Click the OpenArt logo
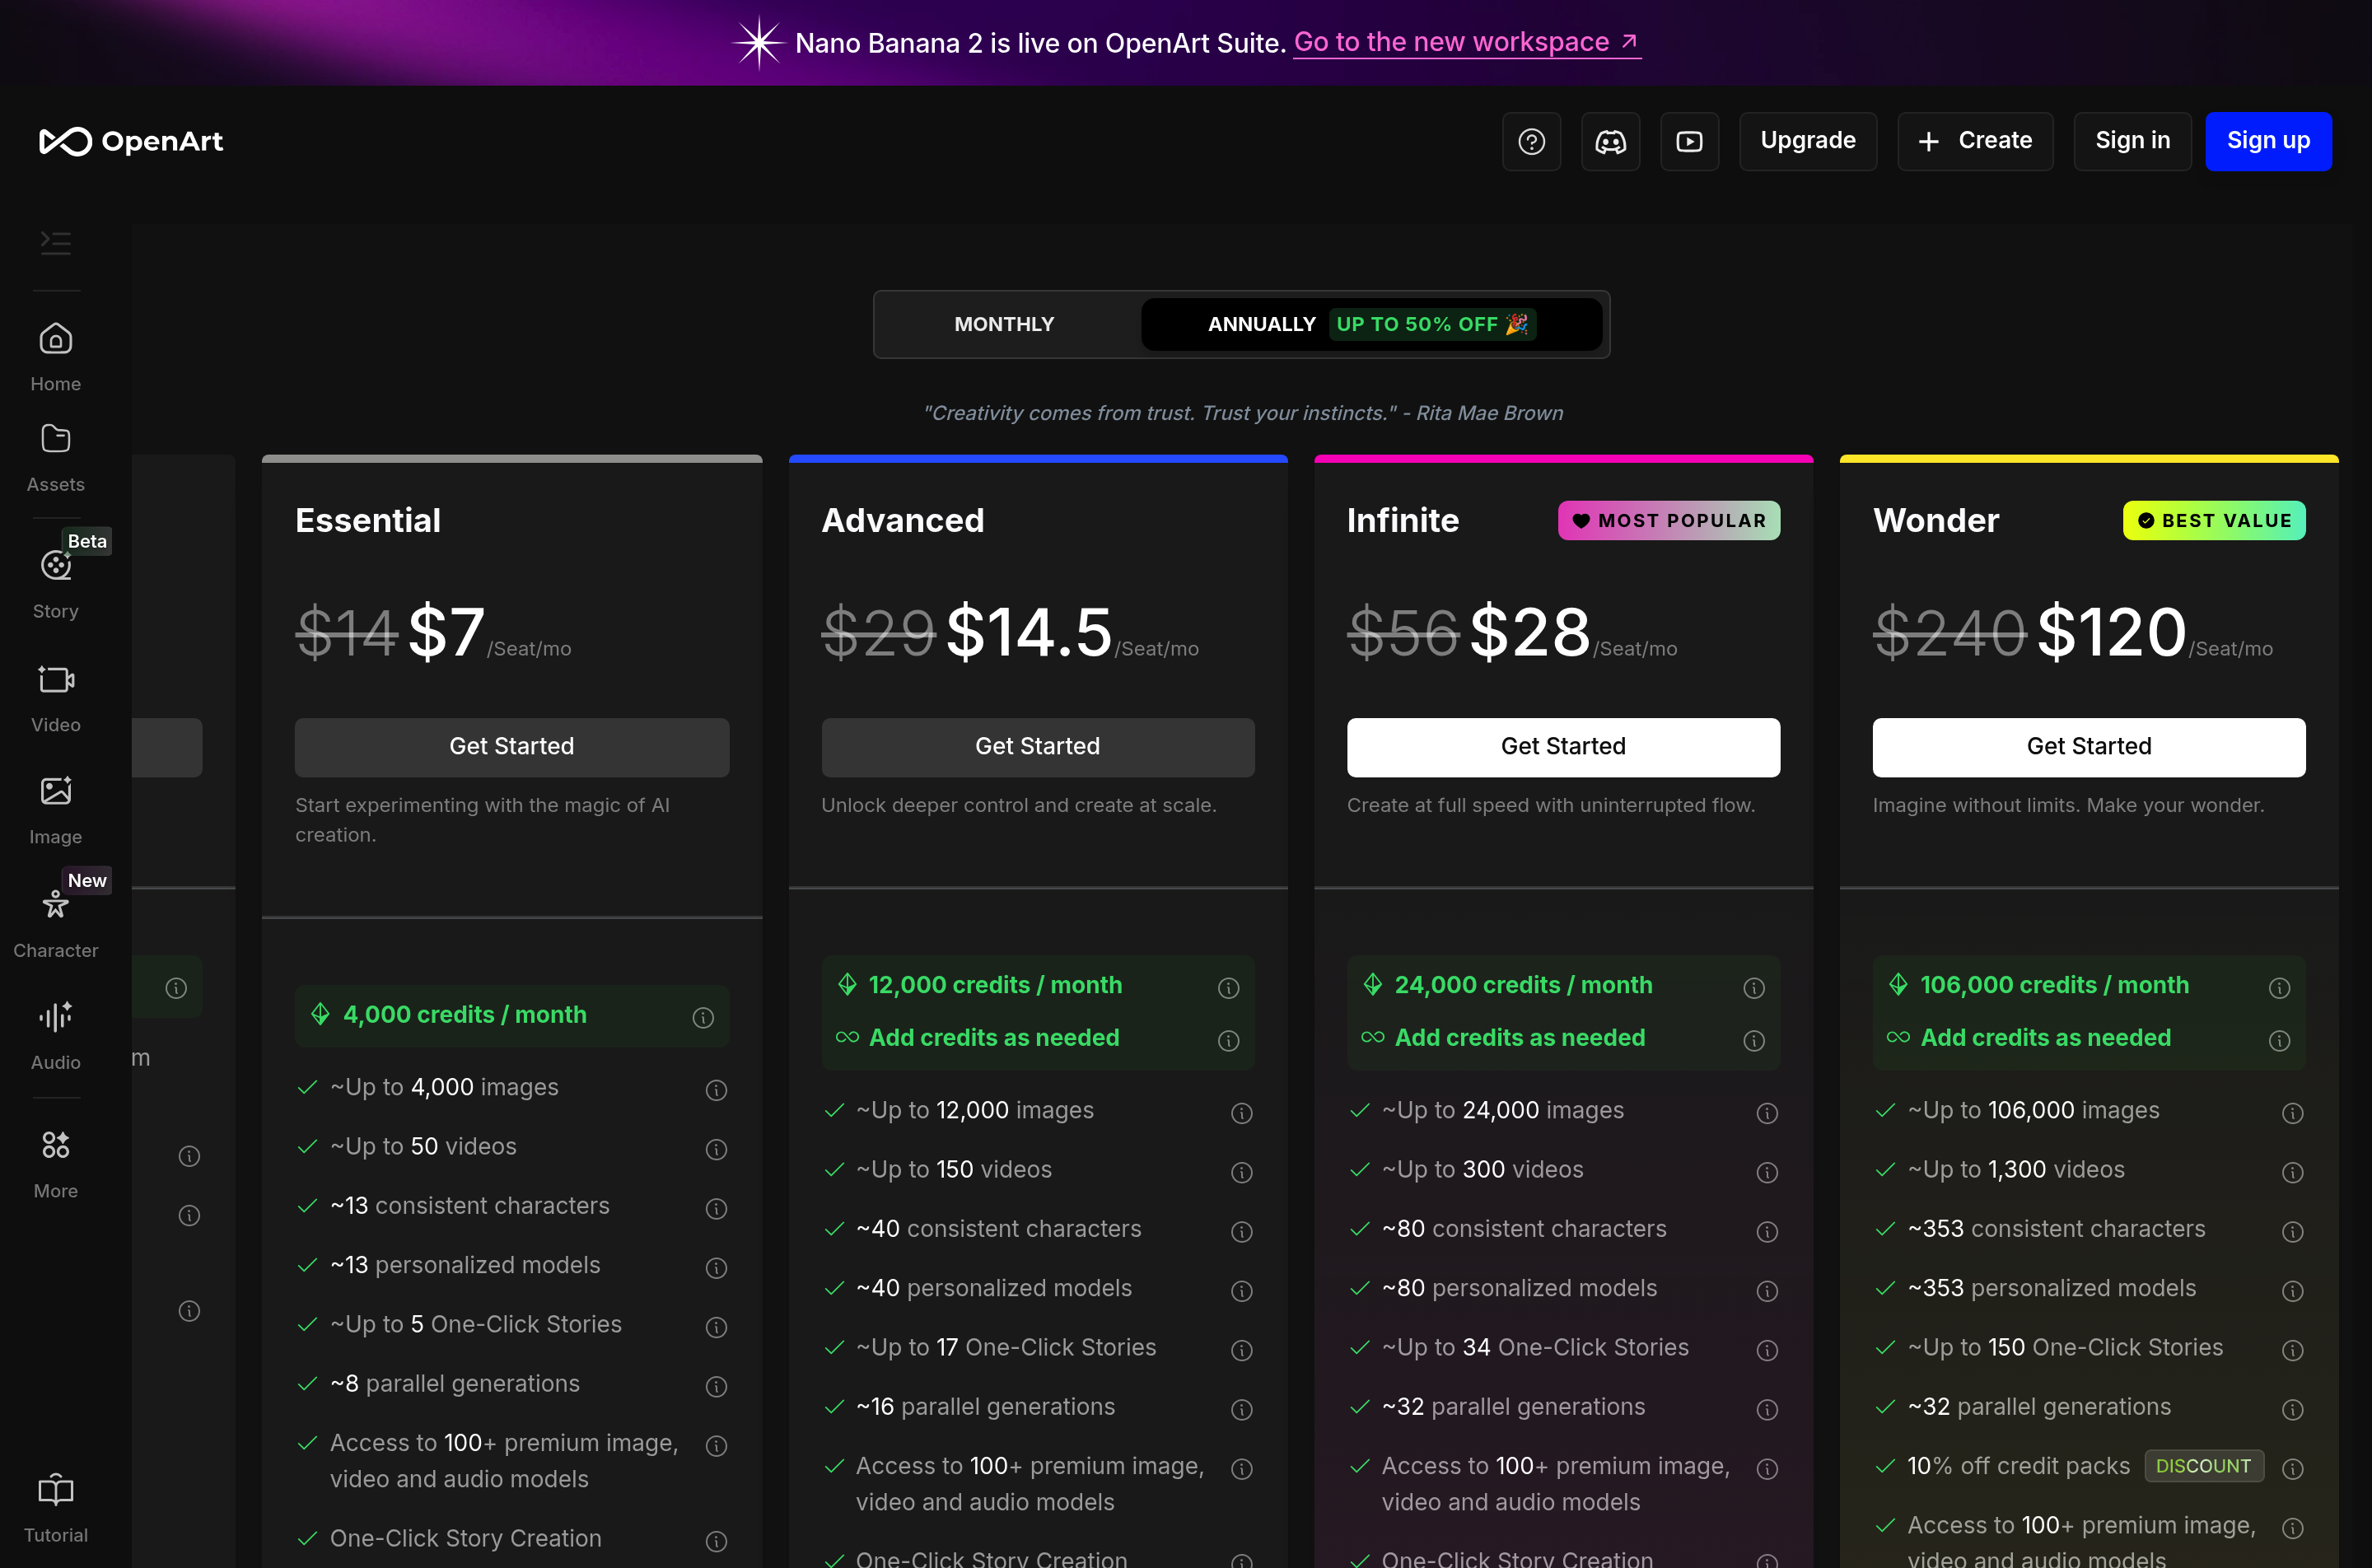 coord(131,141)
